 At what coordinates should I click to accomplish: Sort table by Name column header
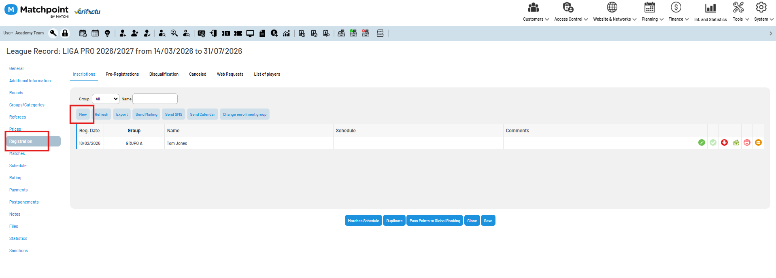[x=173, y=131]
